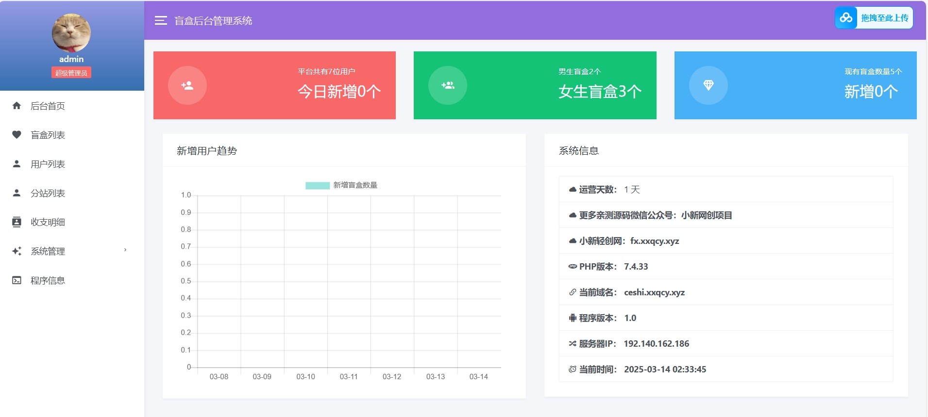928x417 pixels.
Task: Click the person icon beside 分站列表
Action: pyautogui.click(x=17, y=193)
